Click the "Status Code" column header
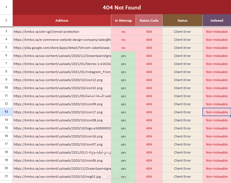 pyautogui.click(x=149, y=21)
